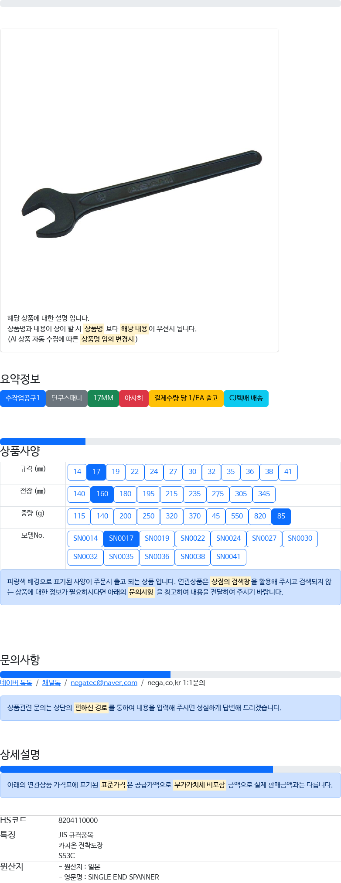Choose model number SN0041
Viewport: 341px width, 883px height.
click(x=228, y=557)
